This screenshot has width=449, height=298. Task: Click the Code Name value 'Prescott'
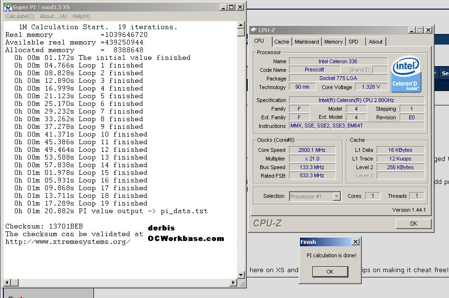[x=314, y=69]
